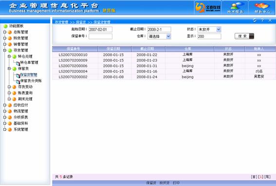Image resolution: width=276 pixels, height=186 pixels.
Task: Sort by the 保留单号 column header
Action: (x=75, y=49)
